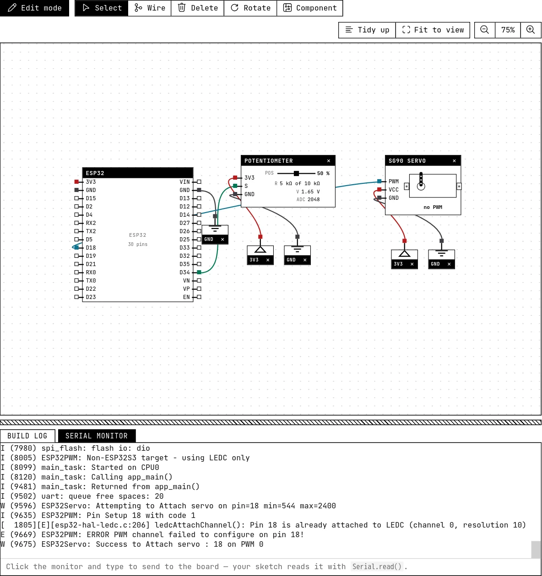The width and height of the screenshot is (542, 576).
Task: Activate the Delete trash tool
Action: [x=198, y=8]
